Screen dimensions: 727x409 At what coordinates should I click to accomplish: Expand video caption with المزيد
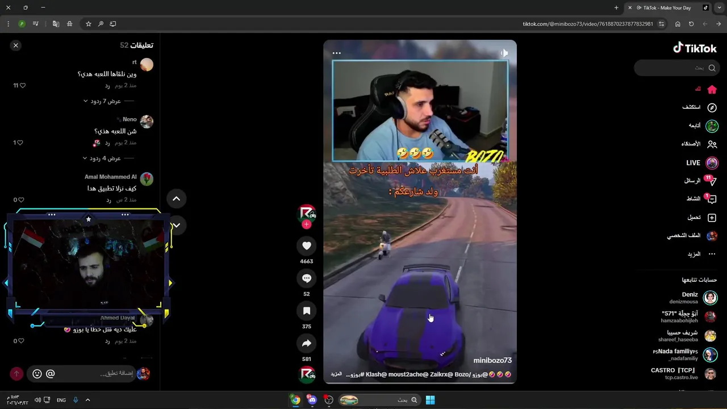336,374
